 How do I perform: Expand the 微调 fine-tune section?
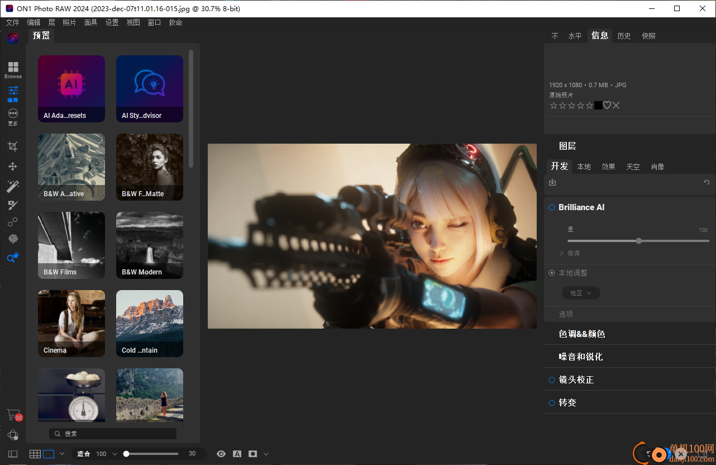(570, 253)
